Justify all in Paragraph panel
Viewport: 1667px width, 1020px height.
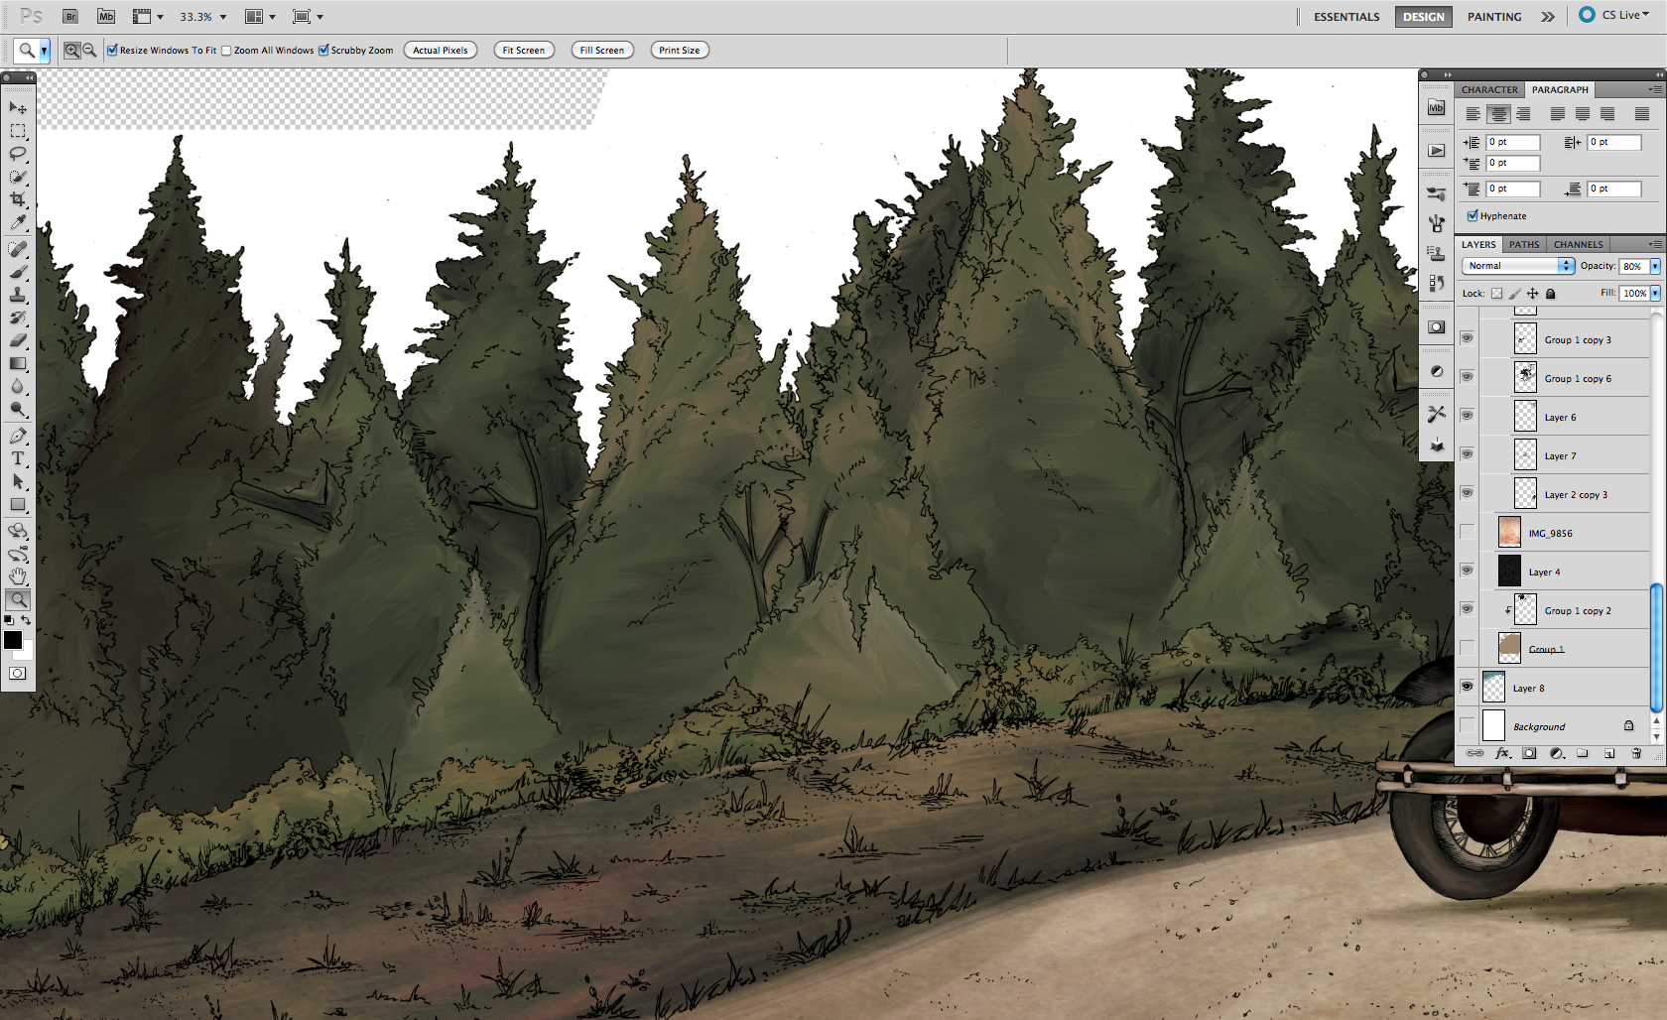click(1642, 114)
